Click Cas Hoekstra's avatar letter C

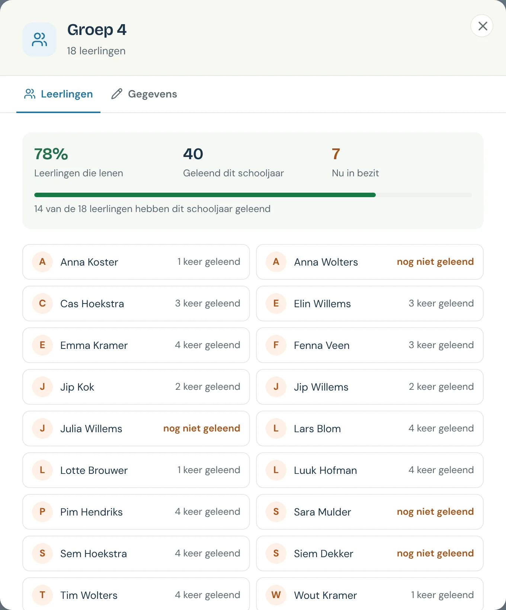coord(42,304)
